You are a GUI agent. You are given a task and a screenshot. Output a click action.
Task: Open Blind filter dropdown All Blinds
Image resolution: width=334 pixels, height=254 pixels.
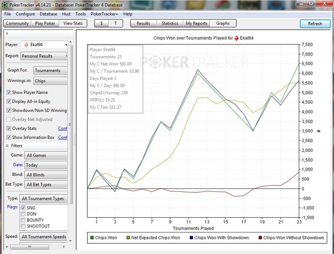click(x=46, y=175)
